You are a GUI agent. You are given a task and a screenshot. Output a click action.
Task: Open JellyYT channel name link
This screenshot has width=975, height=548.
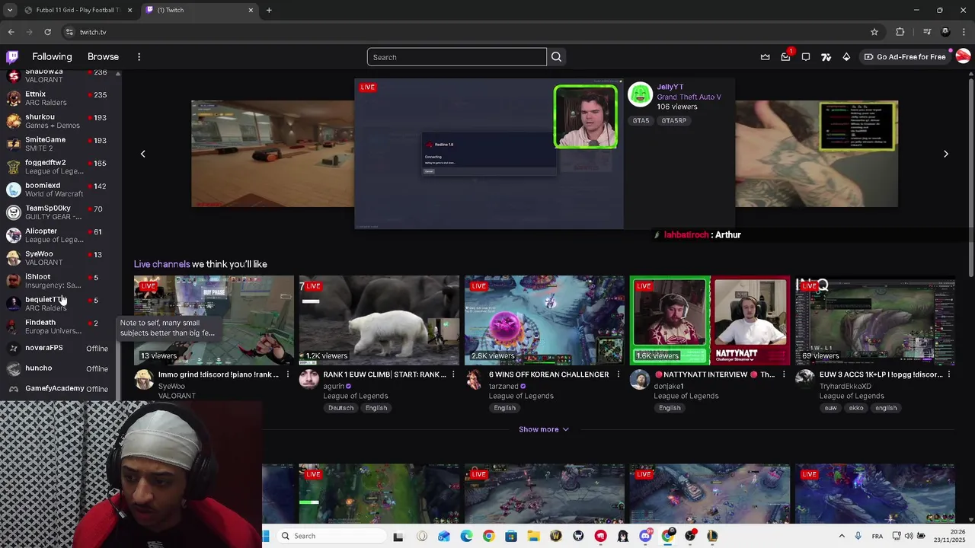click(x=670, y=88)
